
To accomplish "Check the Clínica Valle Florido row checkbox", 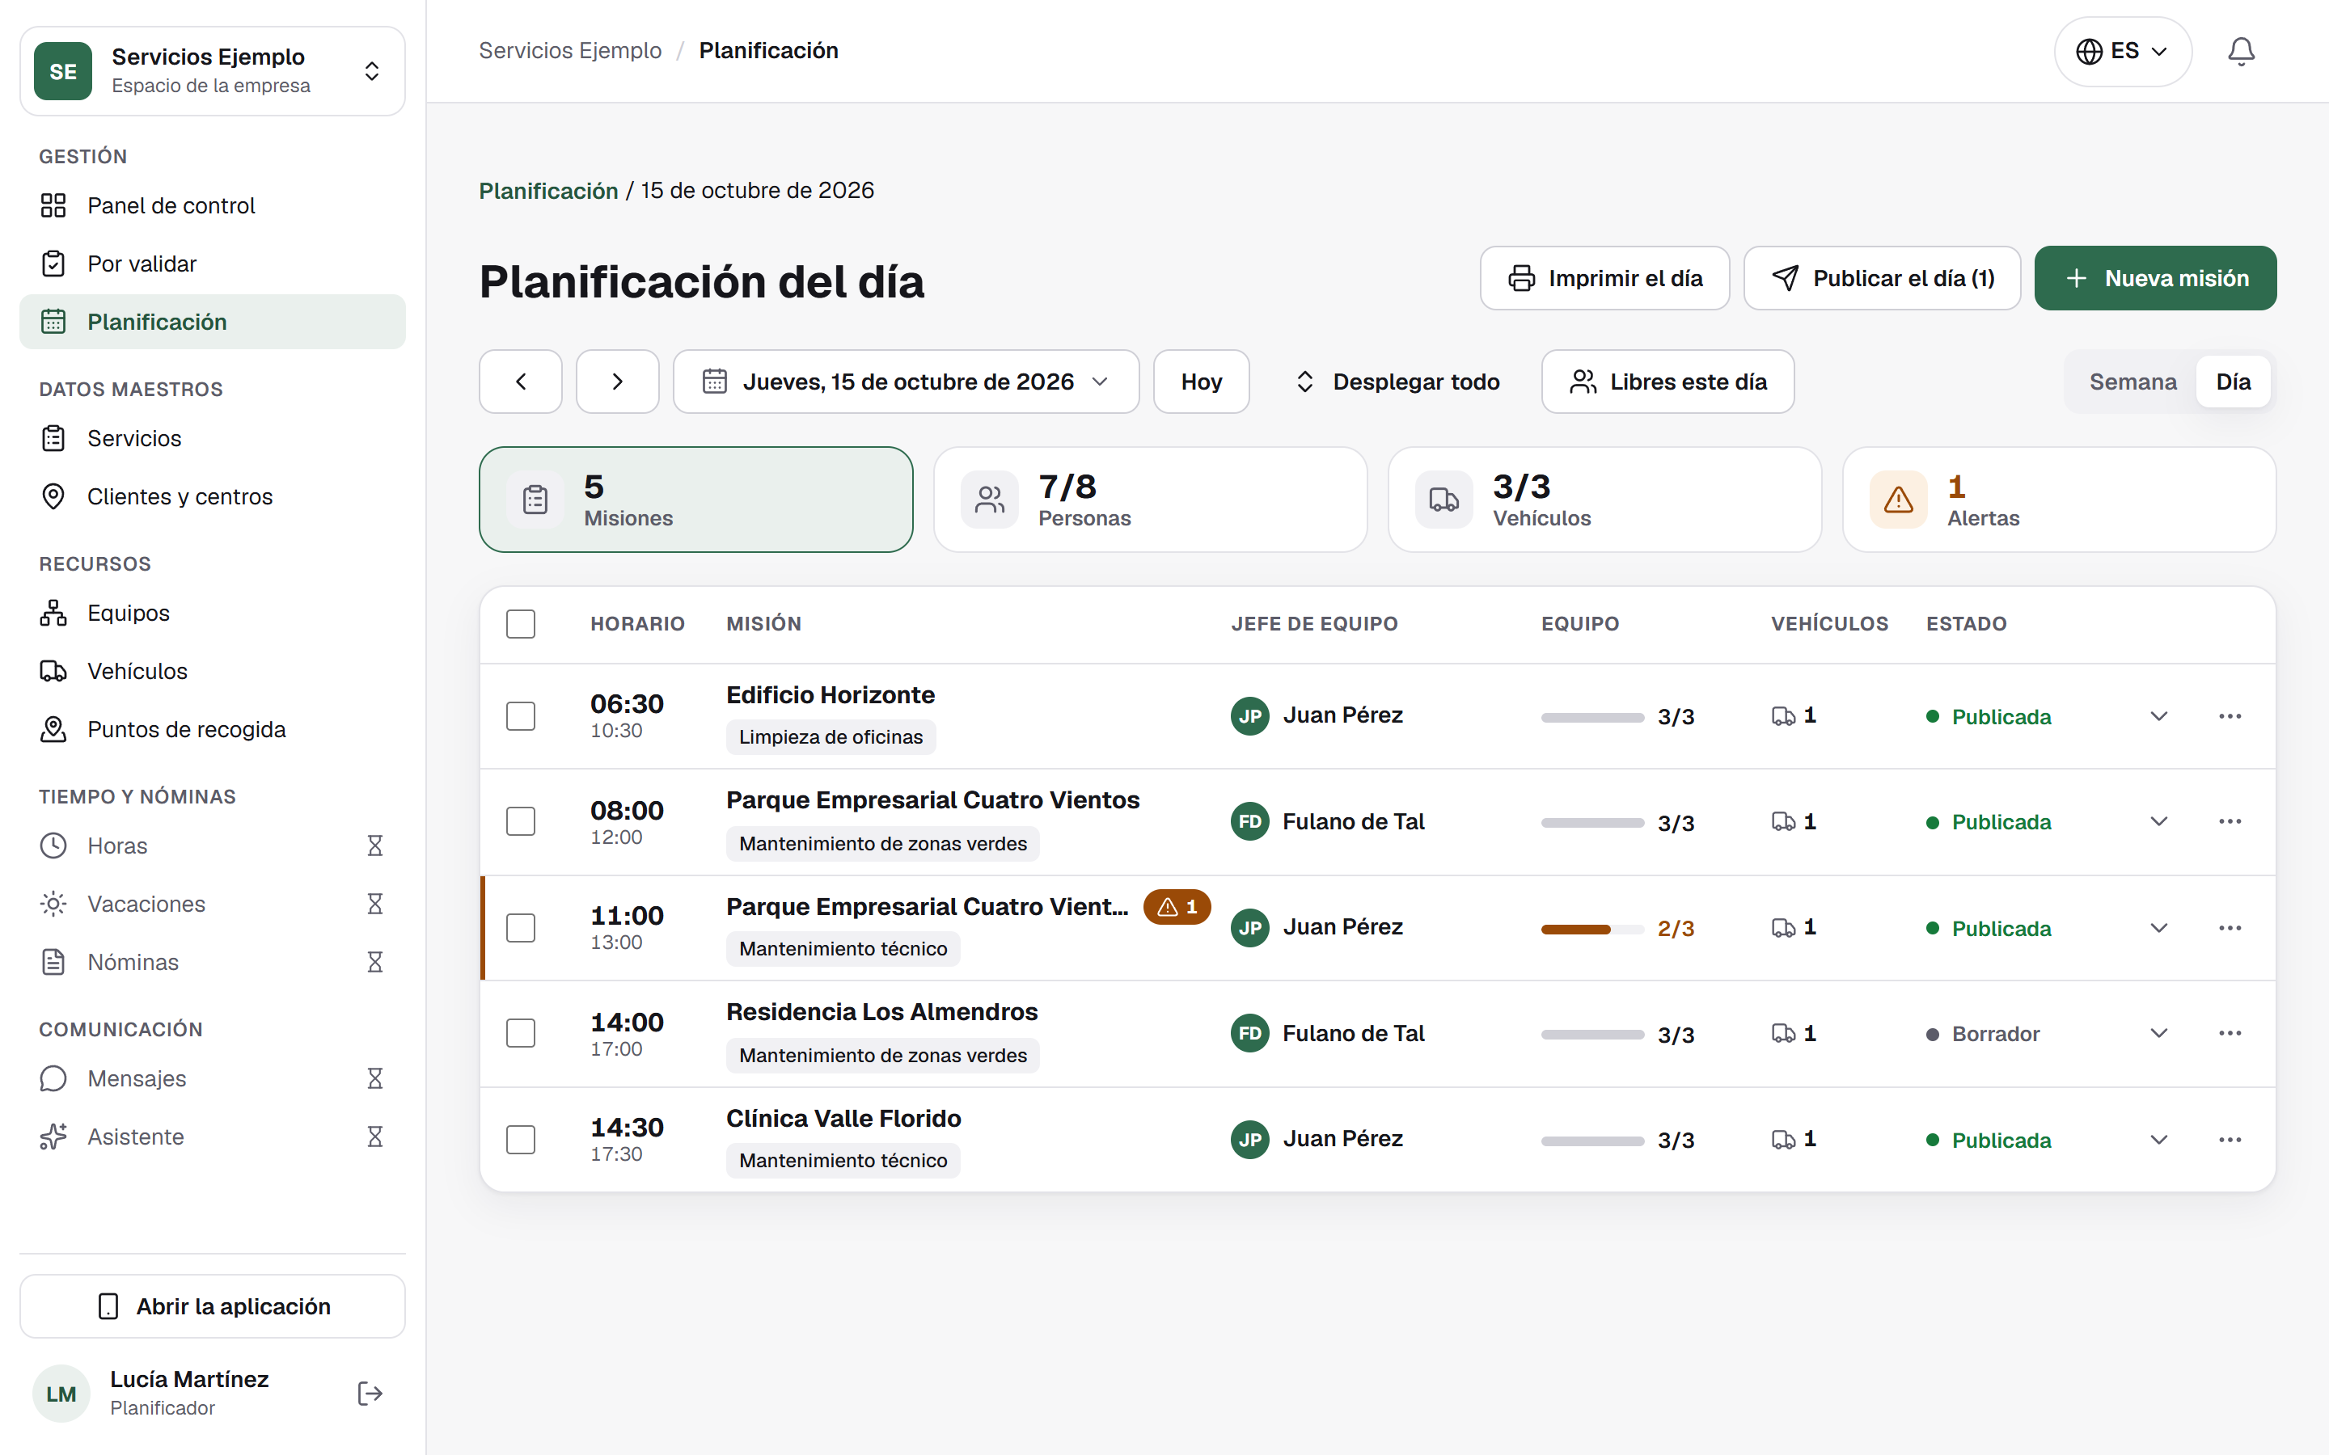I will pos(521,1140).
